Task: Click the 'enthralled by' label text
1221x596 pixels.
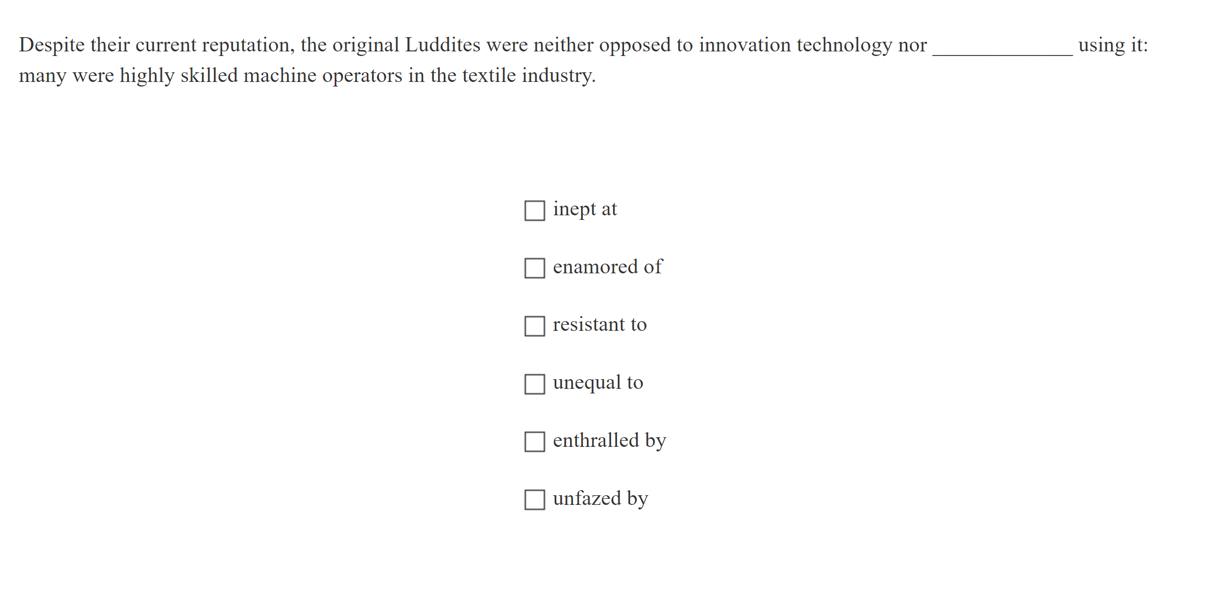Action: coord(609,441)
